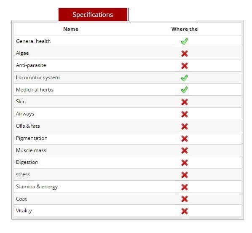Select the Medicinal herbs row label

(35, 90)
